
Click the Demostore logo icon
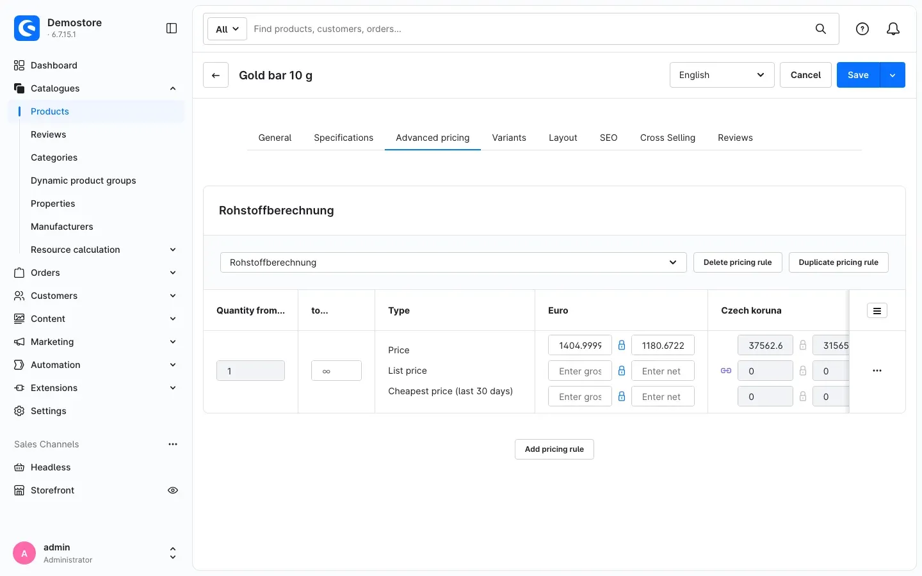27,28
